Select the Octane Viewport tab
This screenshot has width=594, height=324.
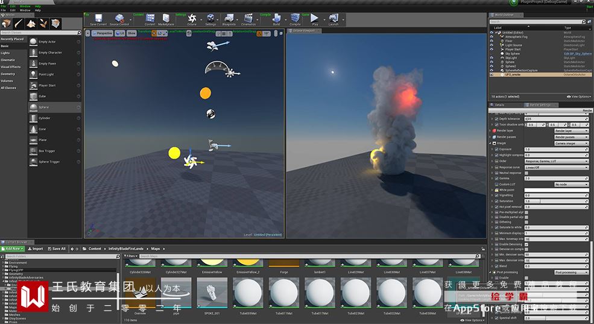click(303, 31)
